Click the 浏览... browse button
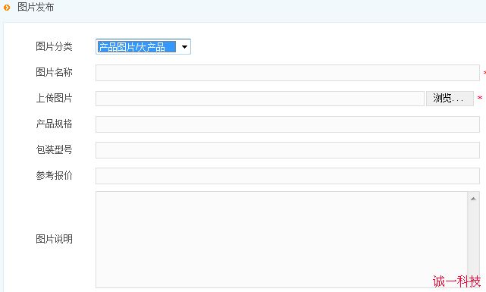 click(x=450, y=99)
